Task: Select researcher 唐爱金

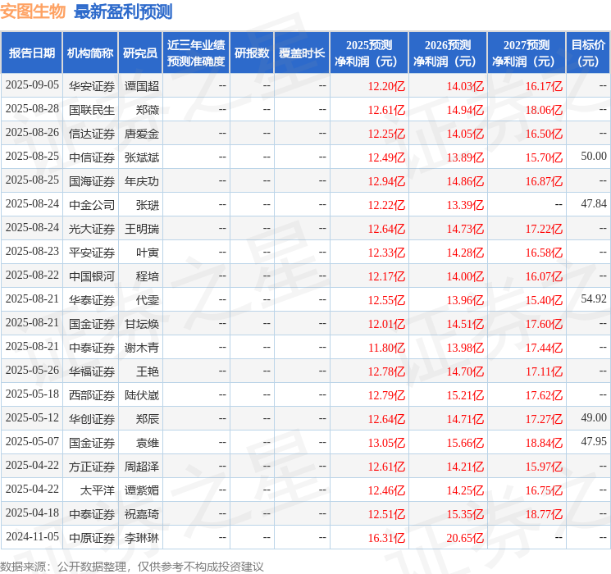Action: point(142,134)
